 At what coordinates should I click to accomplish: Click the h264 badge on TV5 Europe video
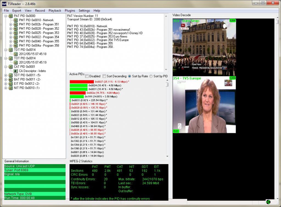[x=232, y=78]
